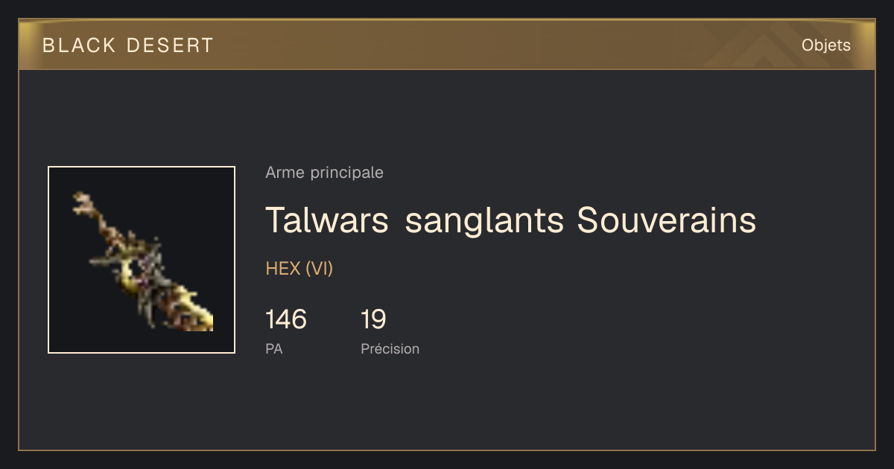This screenshot has height=469, width=894.
Task: Click the golden header banner
Action: coord(447,45)
